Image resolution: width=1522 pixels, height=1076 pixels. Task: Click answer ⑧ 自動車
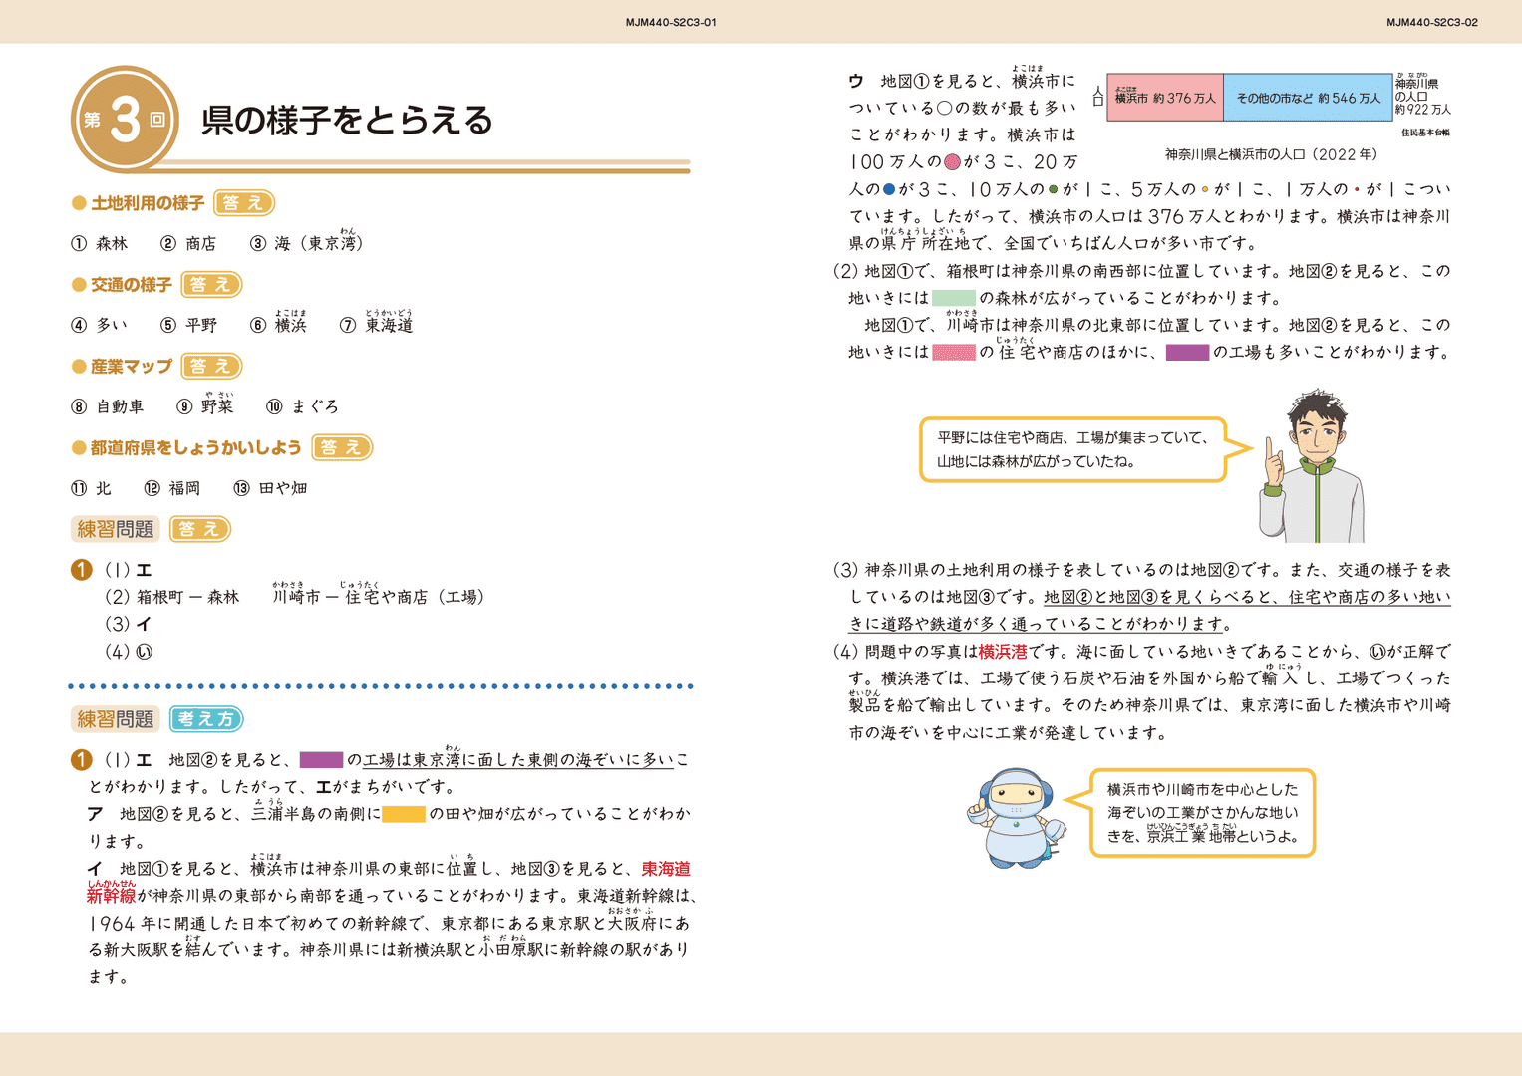(108, 406)
